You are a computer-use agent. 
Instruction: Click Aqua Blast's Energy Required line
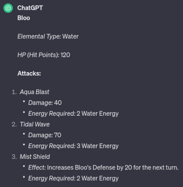pyautogui.click(x=74, y=114)
